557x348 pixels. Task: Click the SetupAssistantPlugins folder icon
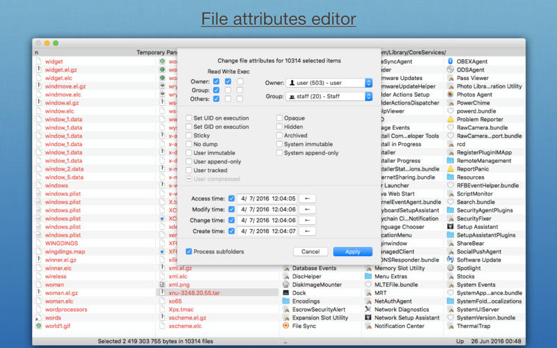[450, 235]
